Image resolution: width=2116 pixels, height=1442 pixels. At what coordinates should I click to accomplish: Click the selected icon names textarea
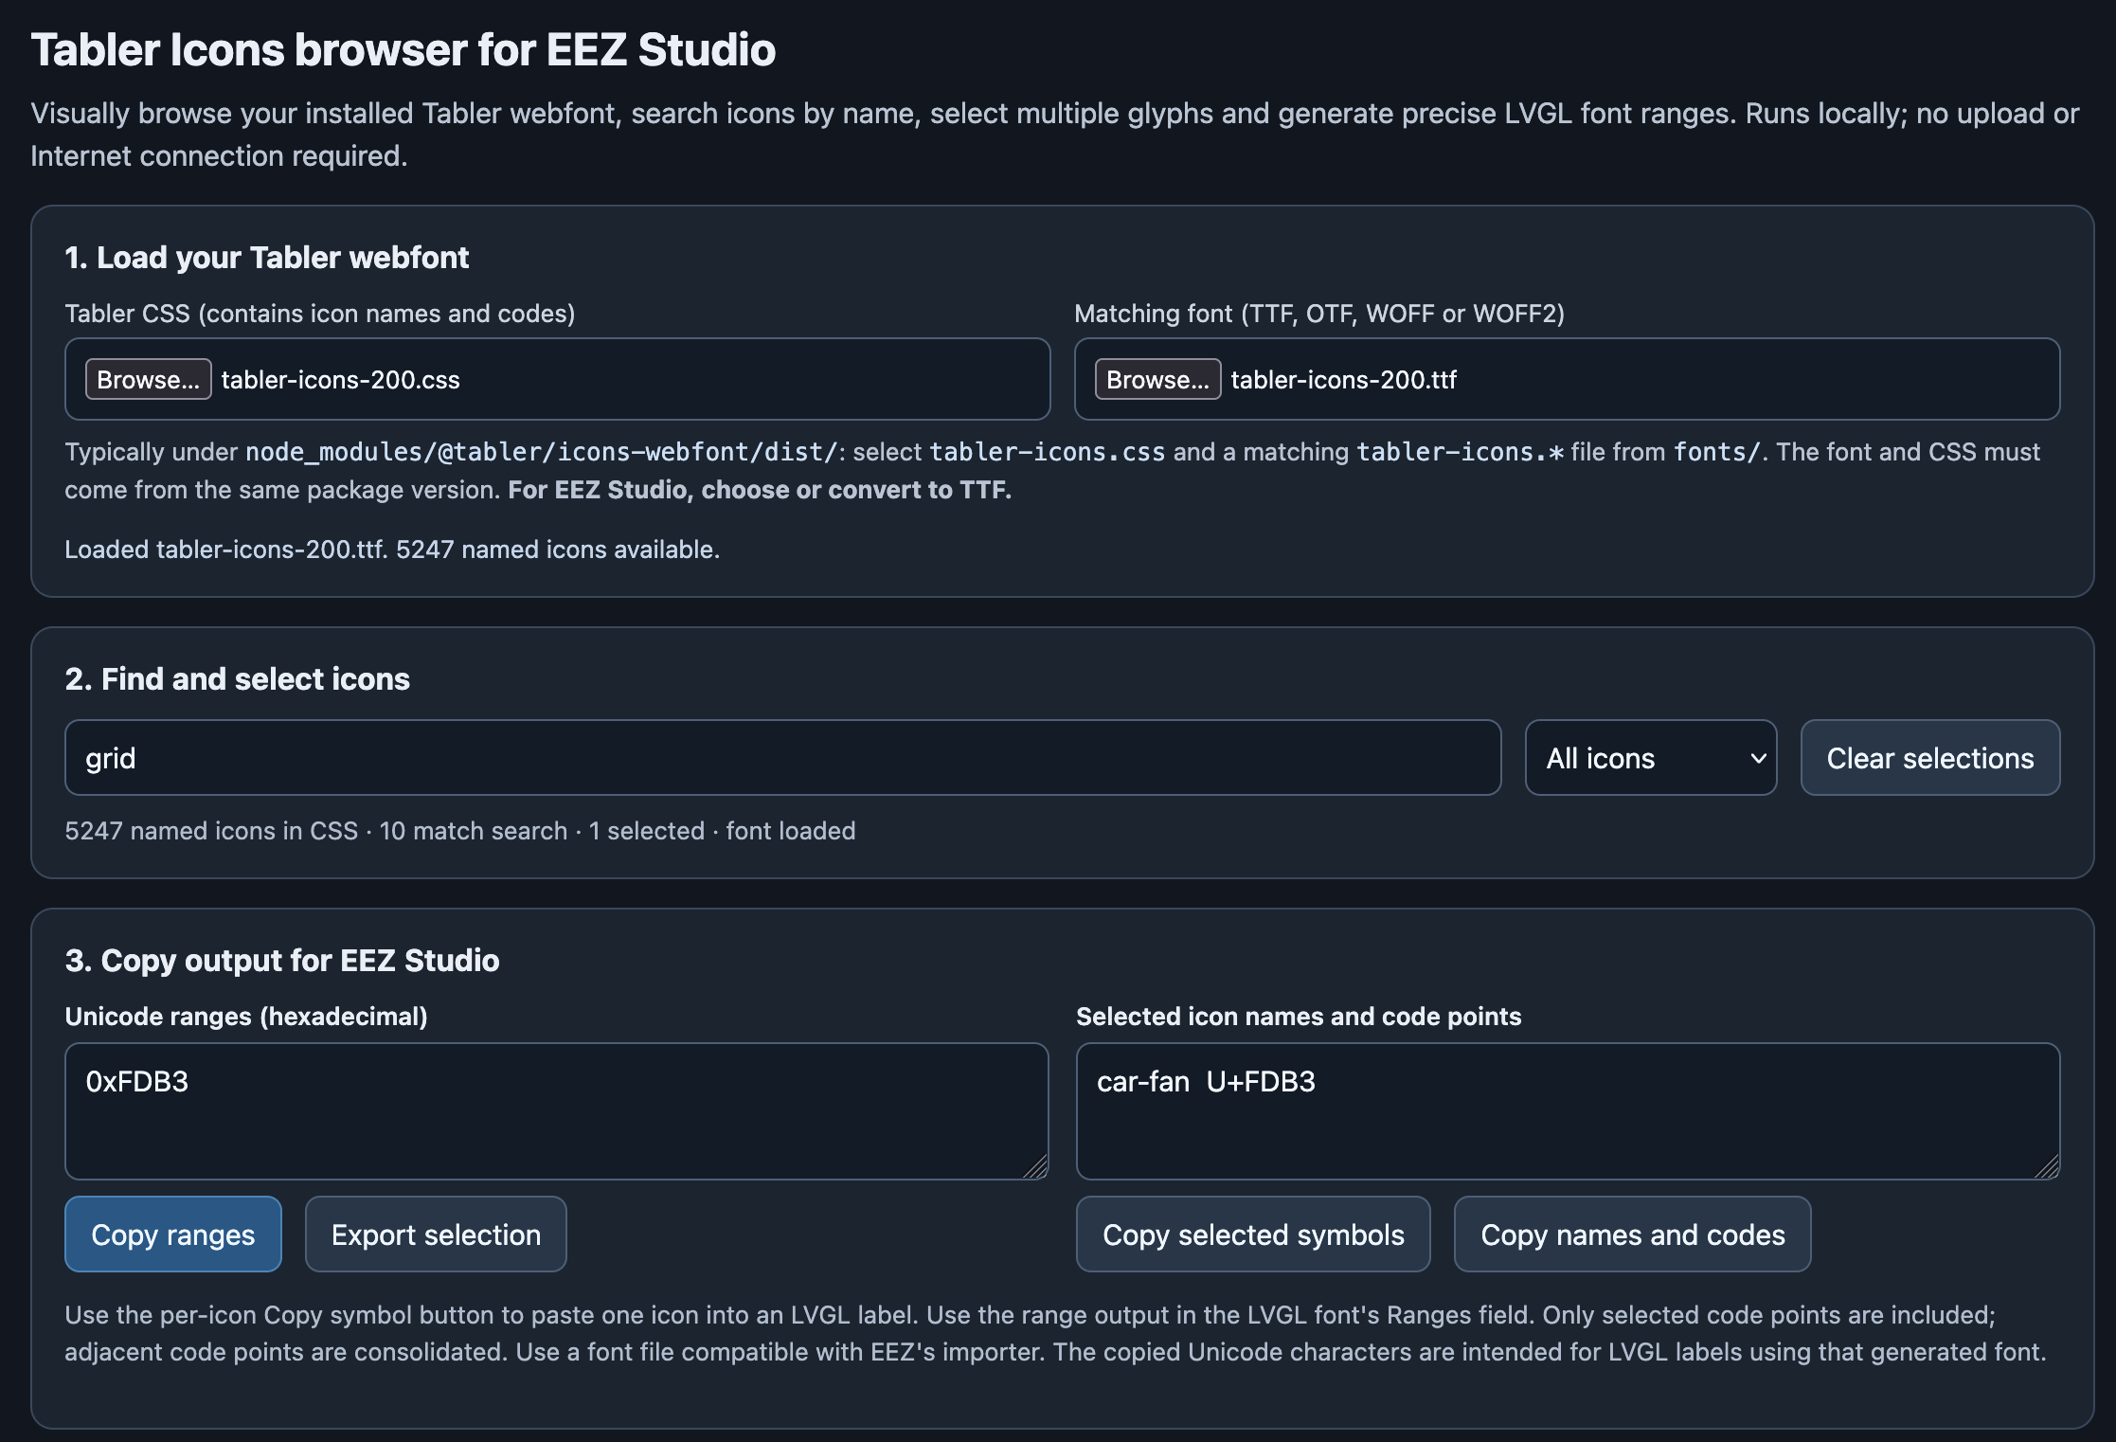point(1569,1111)
